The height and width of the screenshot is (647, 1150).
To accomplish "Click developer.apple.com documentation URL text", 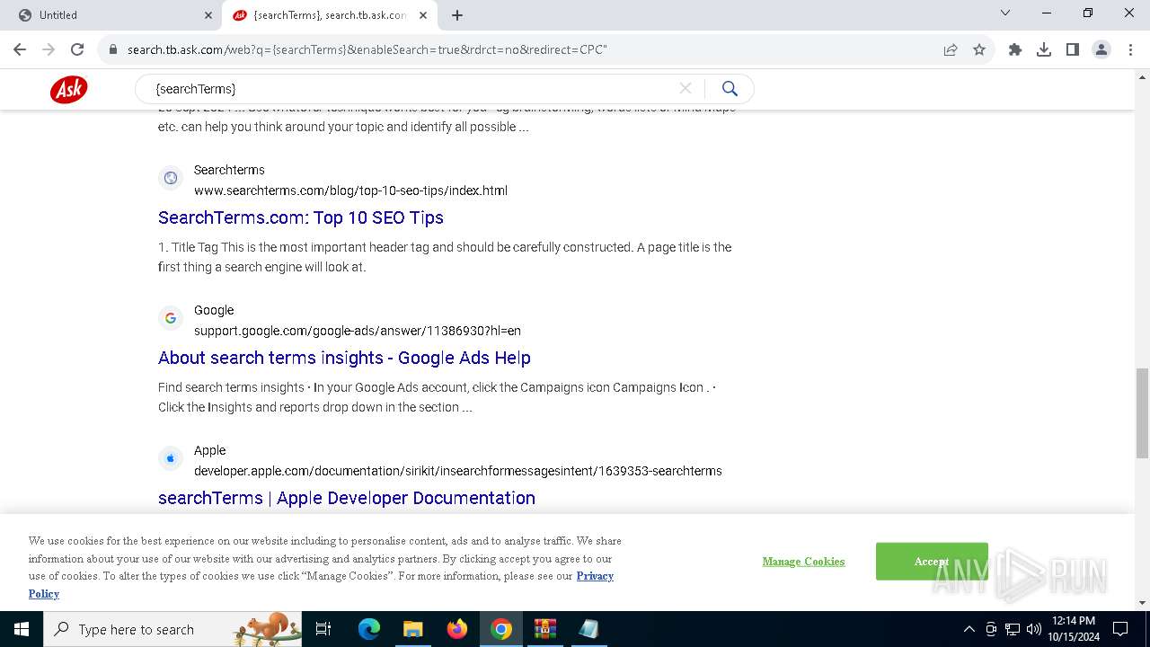I will pyautogui.click(x=458, y=471).
